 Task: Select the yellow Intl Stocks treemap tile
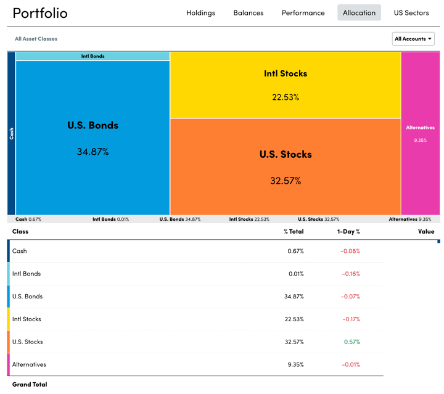pos(285,84)
